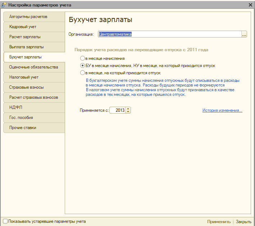Screen dimensions: 255x226
Task: Click the Применить button
Action: (x=219, y=222)
